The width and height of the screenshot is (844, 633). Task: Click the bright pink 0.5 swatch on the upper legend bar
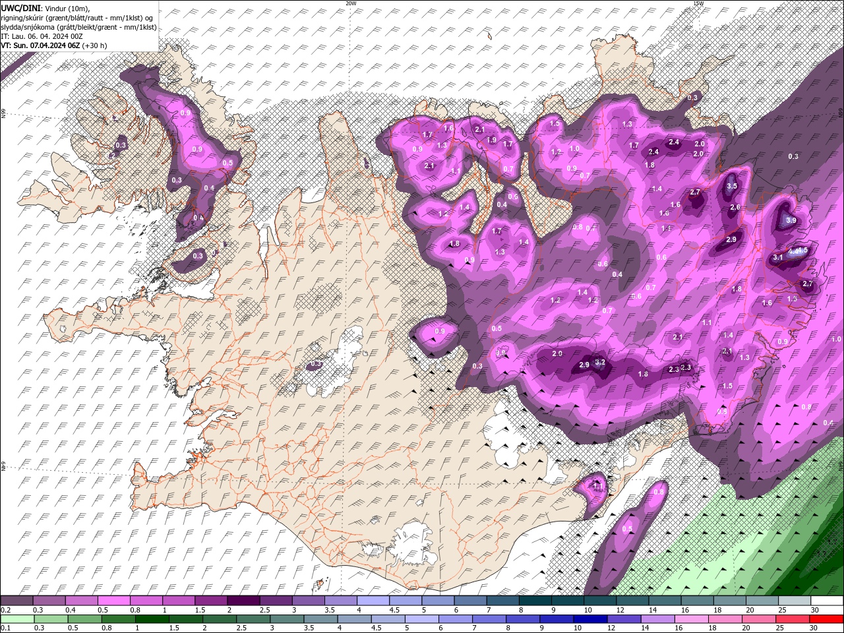113,601
